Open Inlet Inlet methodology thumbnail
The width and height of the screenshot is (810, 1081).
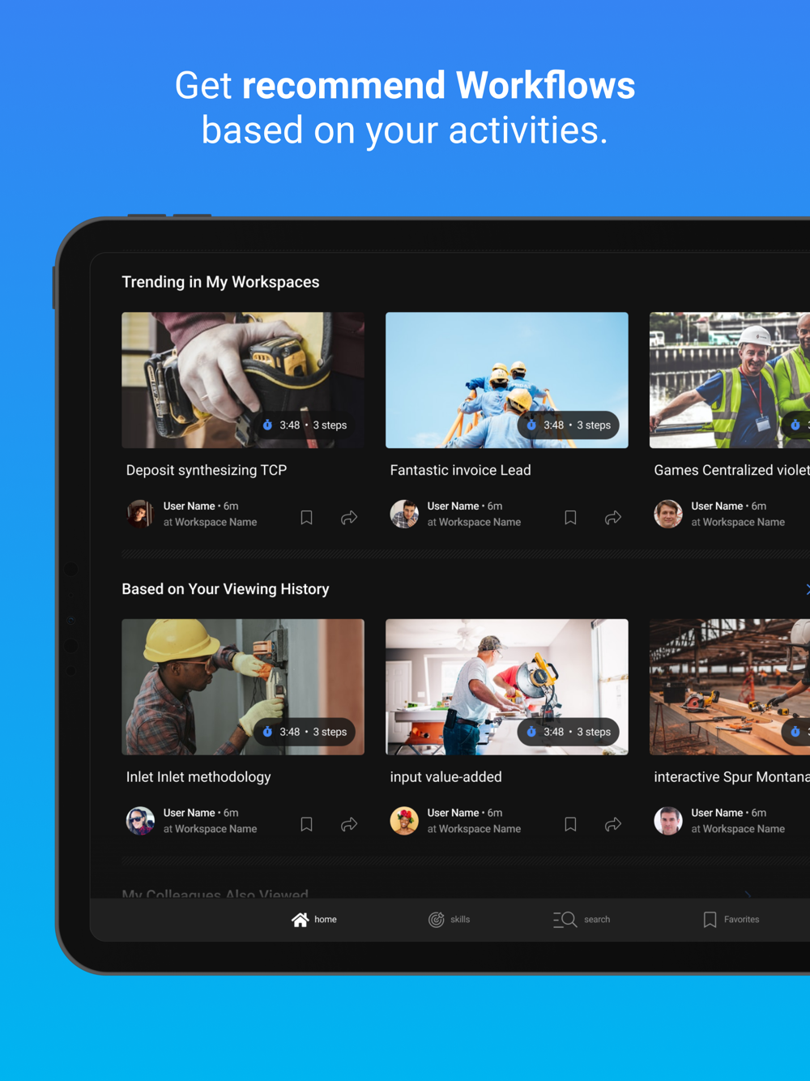click(x=243, y=687)
